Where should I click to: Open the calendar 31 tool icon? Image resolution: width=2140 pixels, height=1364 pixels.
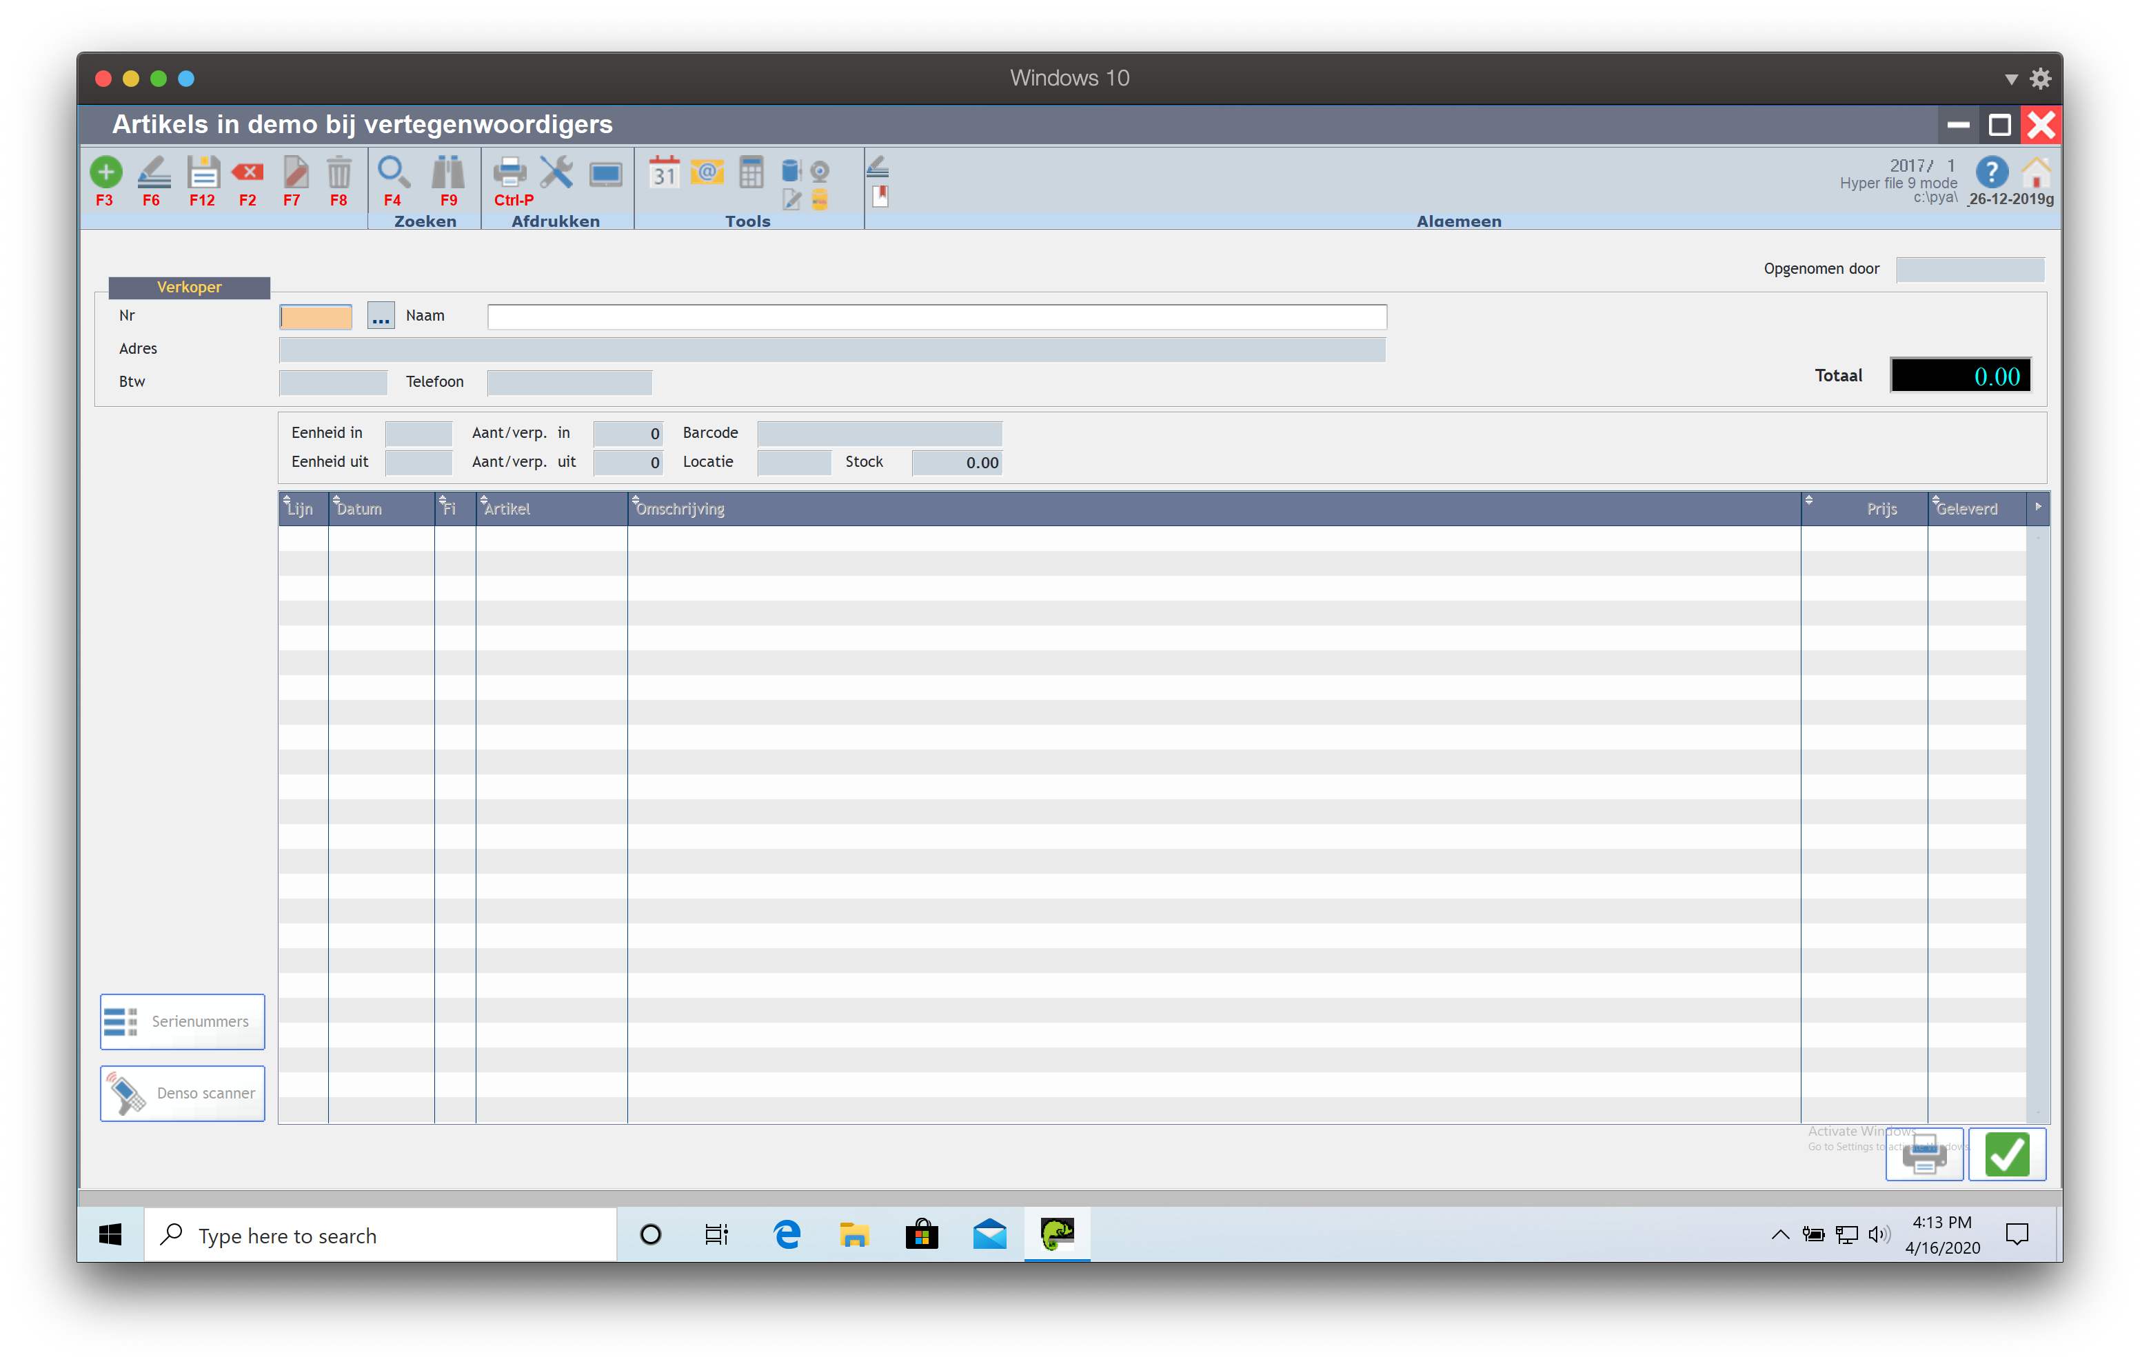(664, 172)
